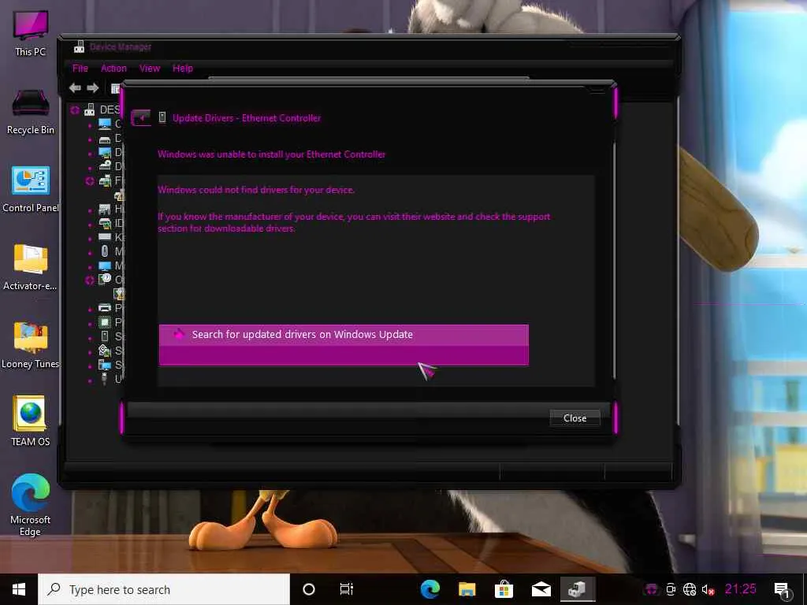Screen dimensions: 807x605
Task: Select the Control Panel desktop icon
Action: click(31, 189)
